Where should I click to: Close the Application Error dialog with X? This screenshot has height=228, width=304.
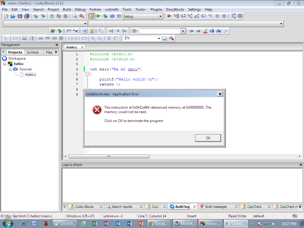[x=220, y=94]
